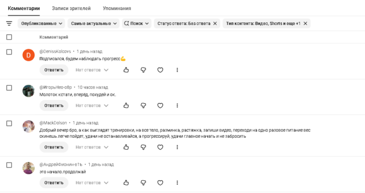Open the 'Самые актуальные' sort dropdown
This screenshot has width=365, height=193.
[x=94, y=24]
